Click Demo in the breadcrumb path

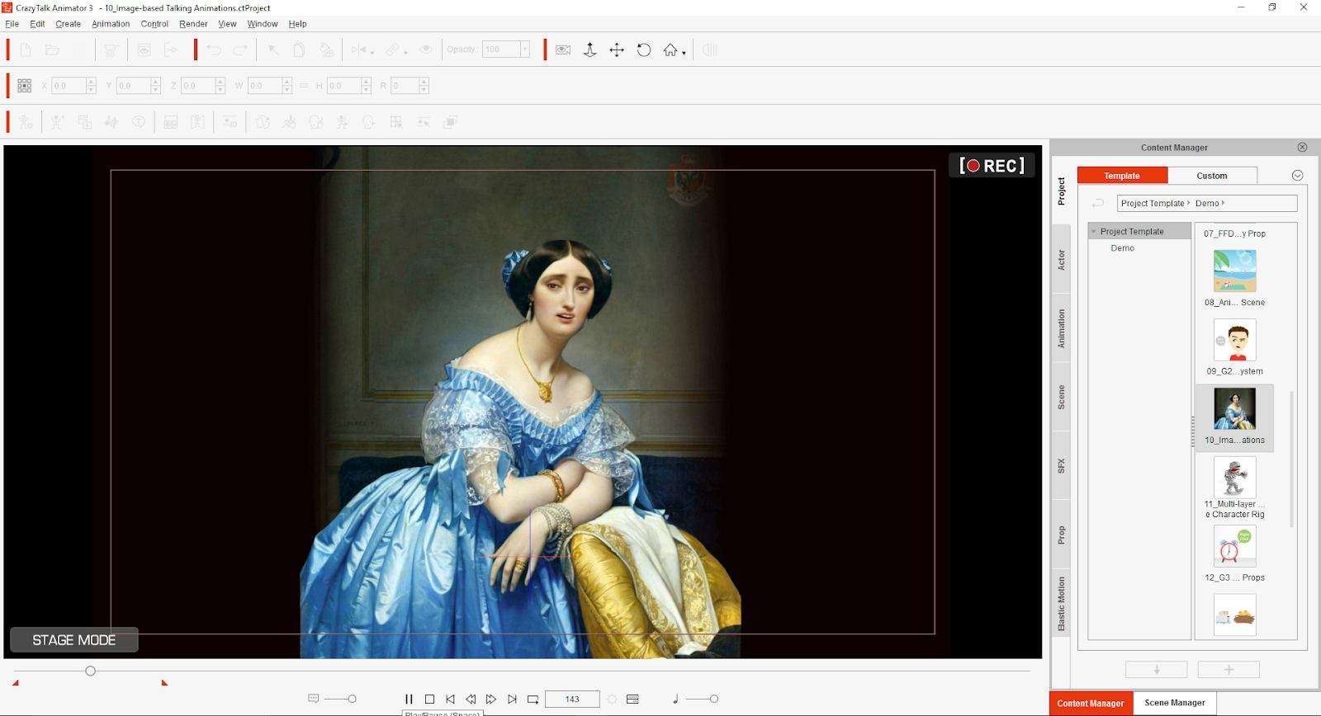tap(1207, 203)
